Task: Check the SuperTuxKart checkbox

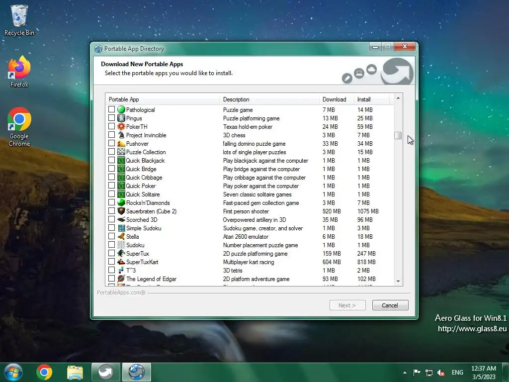Action: click(111, 262)
